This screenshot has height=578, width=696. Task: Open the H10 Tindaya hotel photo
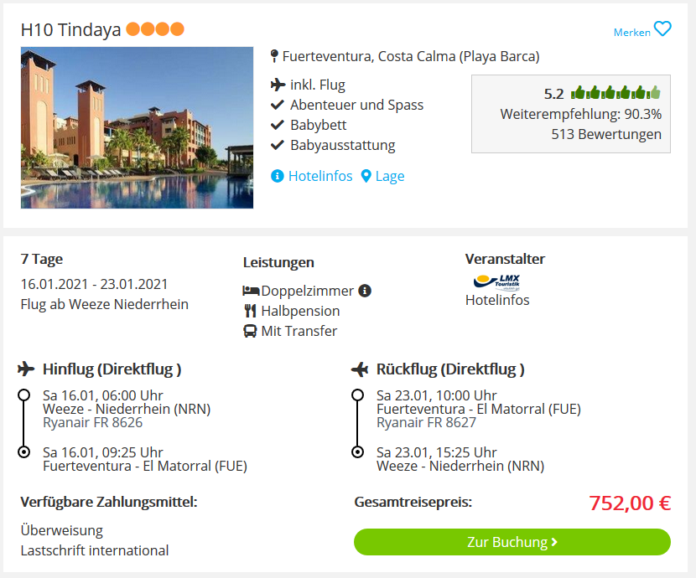[x=137, y=127]
